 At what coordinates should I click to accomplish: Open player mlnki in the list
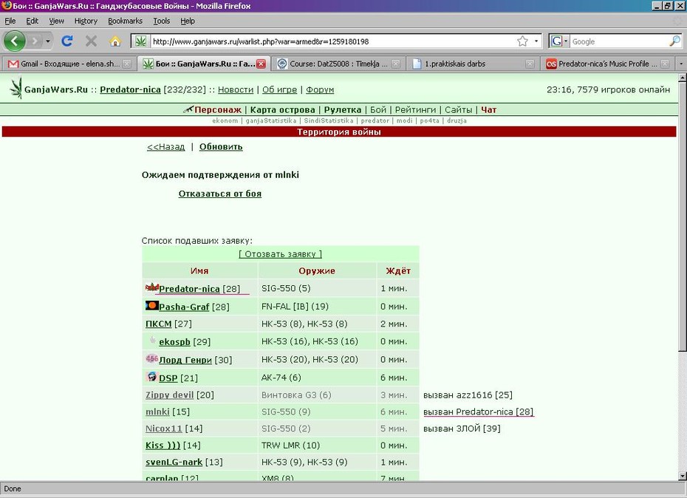pos(157,412)
